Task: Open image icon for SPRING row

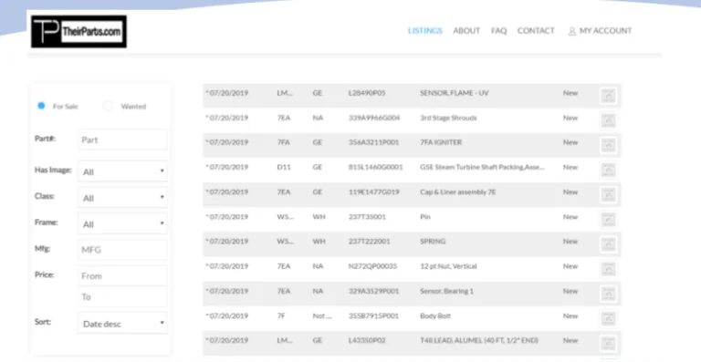Action: [609, 244]
